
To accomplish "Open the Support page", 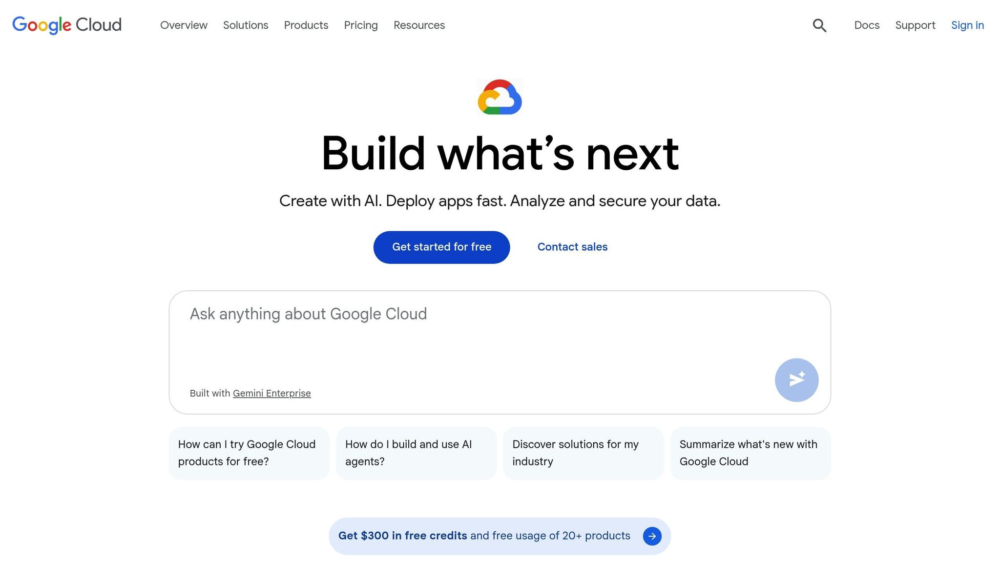I will click(x=915, y=25).
